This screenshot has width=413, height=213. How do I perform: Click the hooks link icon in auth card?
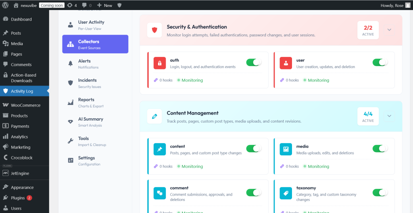coord(156,80)
